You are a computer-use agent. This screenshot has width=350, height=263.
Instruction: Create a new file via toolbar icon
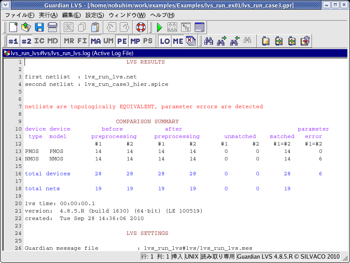(13, 27)
